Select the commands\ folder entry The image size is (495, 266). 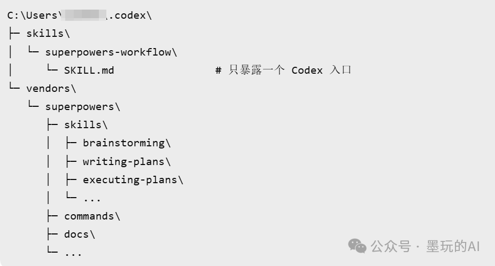[x=92, y=216]
